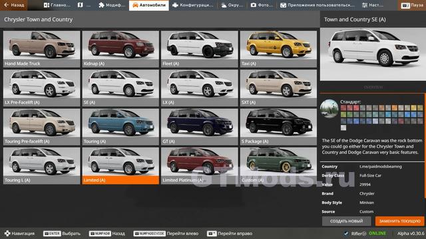Select the red Limited Platinum (A) card
Image resolution: width=426 pixels, height=239 pixels.
(x=200, y=166)
